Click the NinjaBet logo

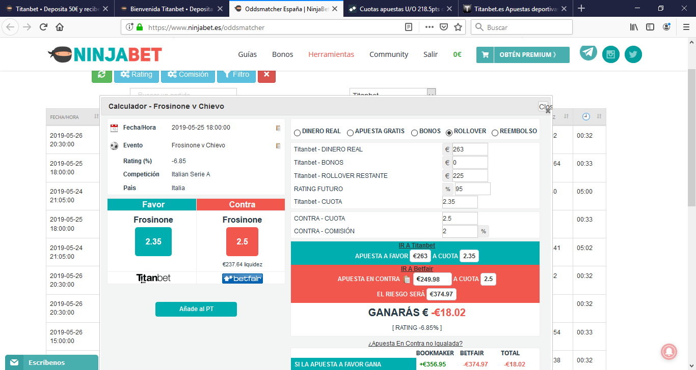tap(105, 54)
